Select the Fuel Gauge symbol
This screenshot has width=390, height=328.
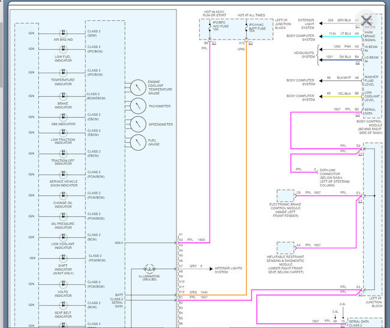pyautogui.click(x=138, y=143)
